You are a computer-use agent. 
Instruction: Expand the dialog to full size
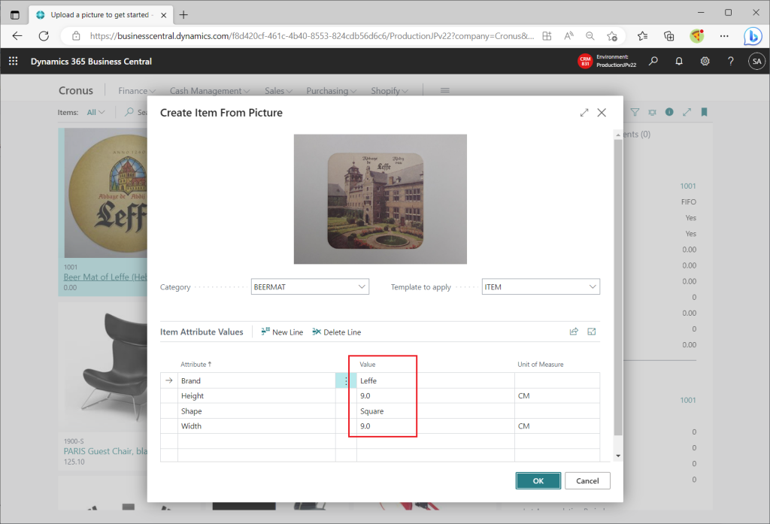tap(584, 113)
